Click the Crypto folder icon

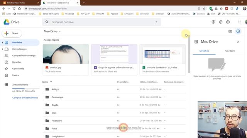point(47,105)
